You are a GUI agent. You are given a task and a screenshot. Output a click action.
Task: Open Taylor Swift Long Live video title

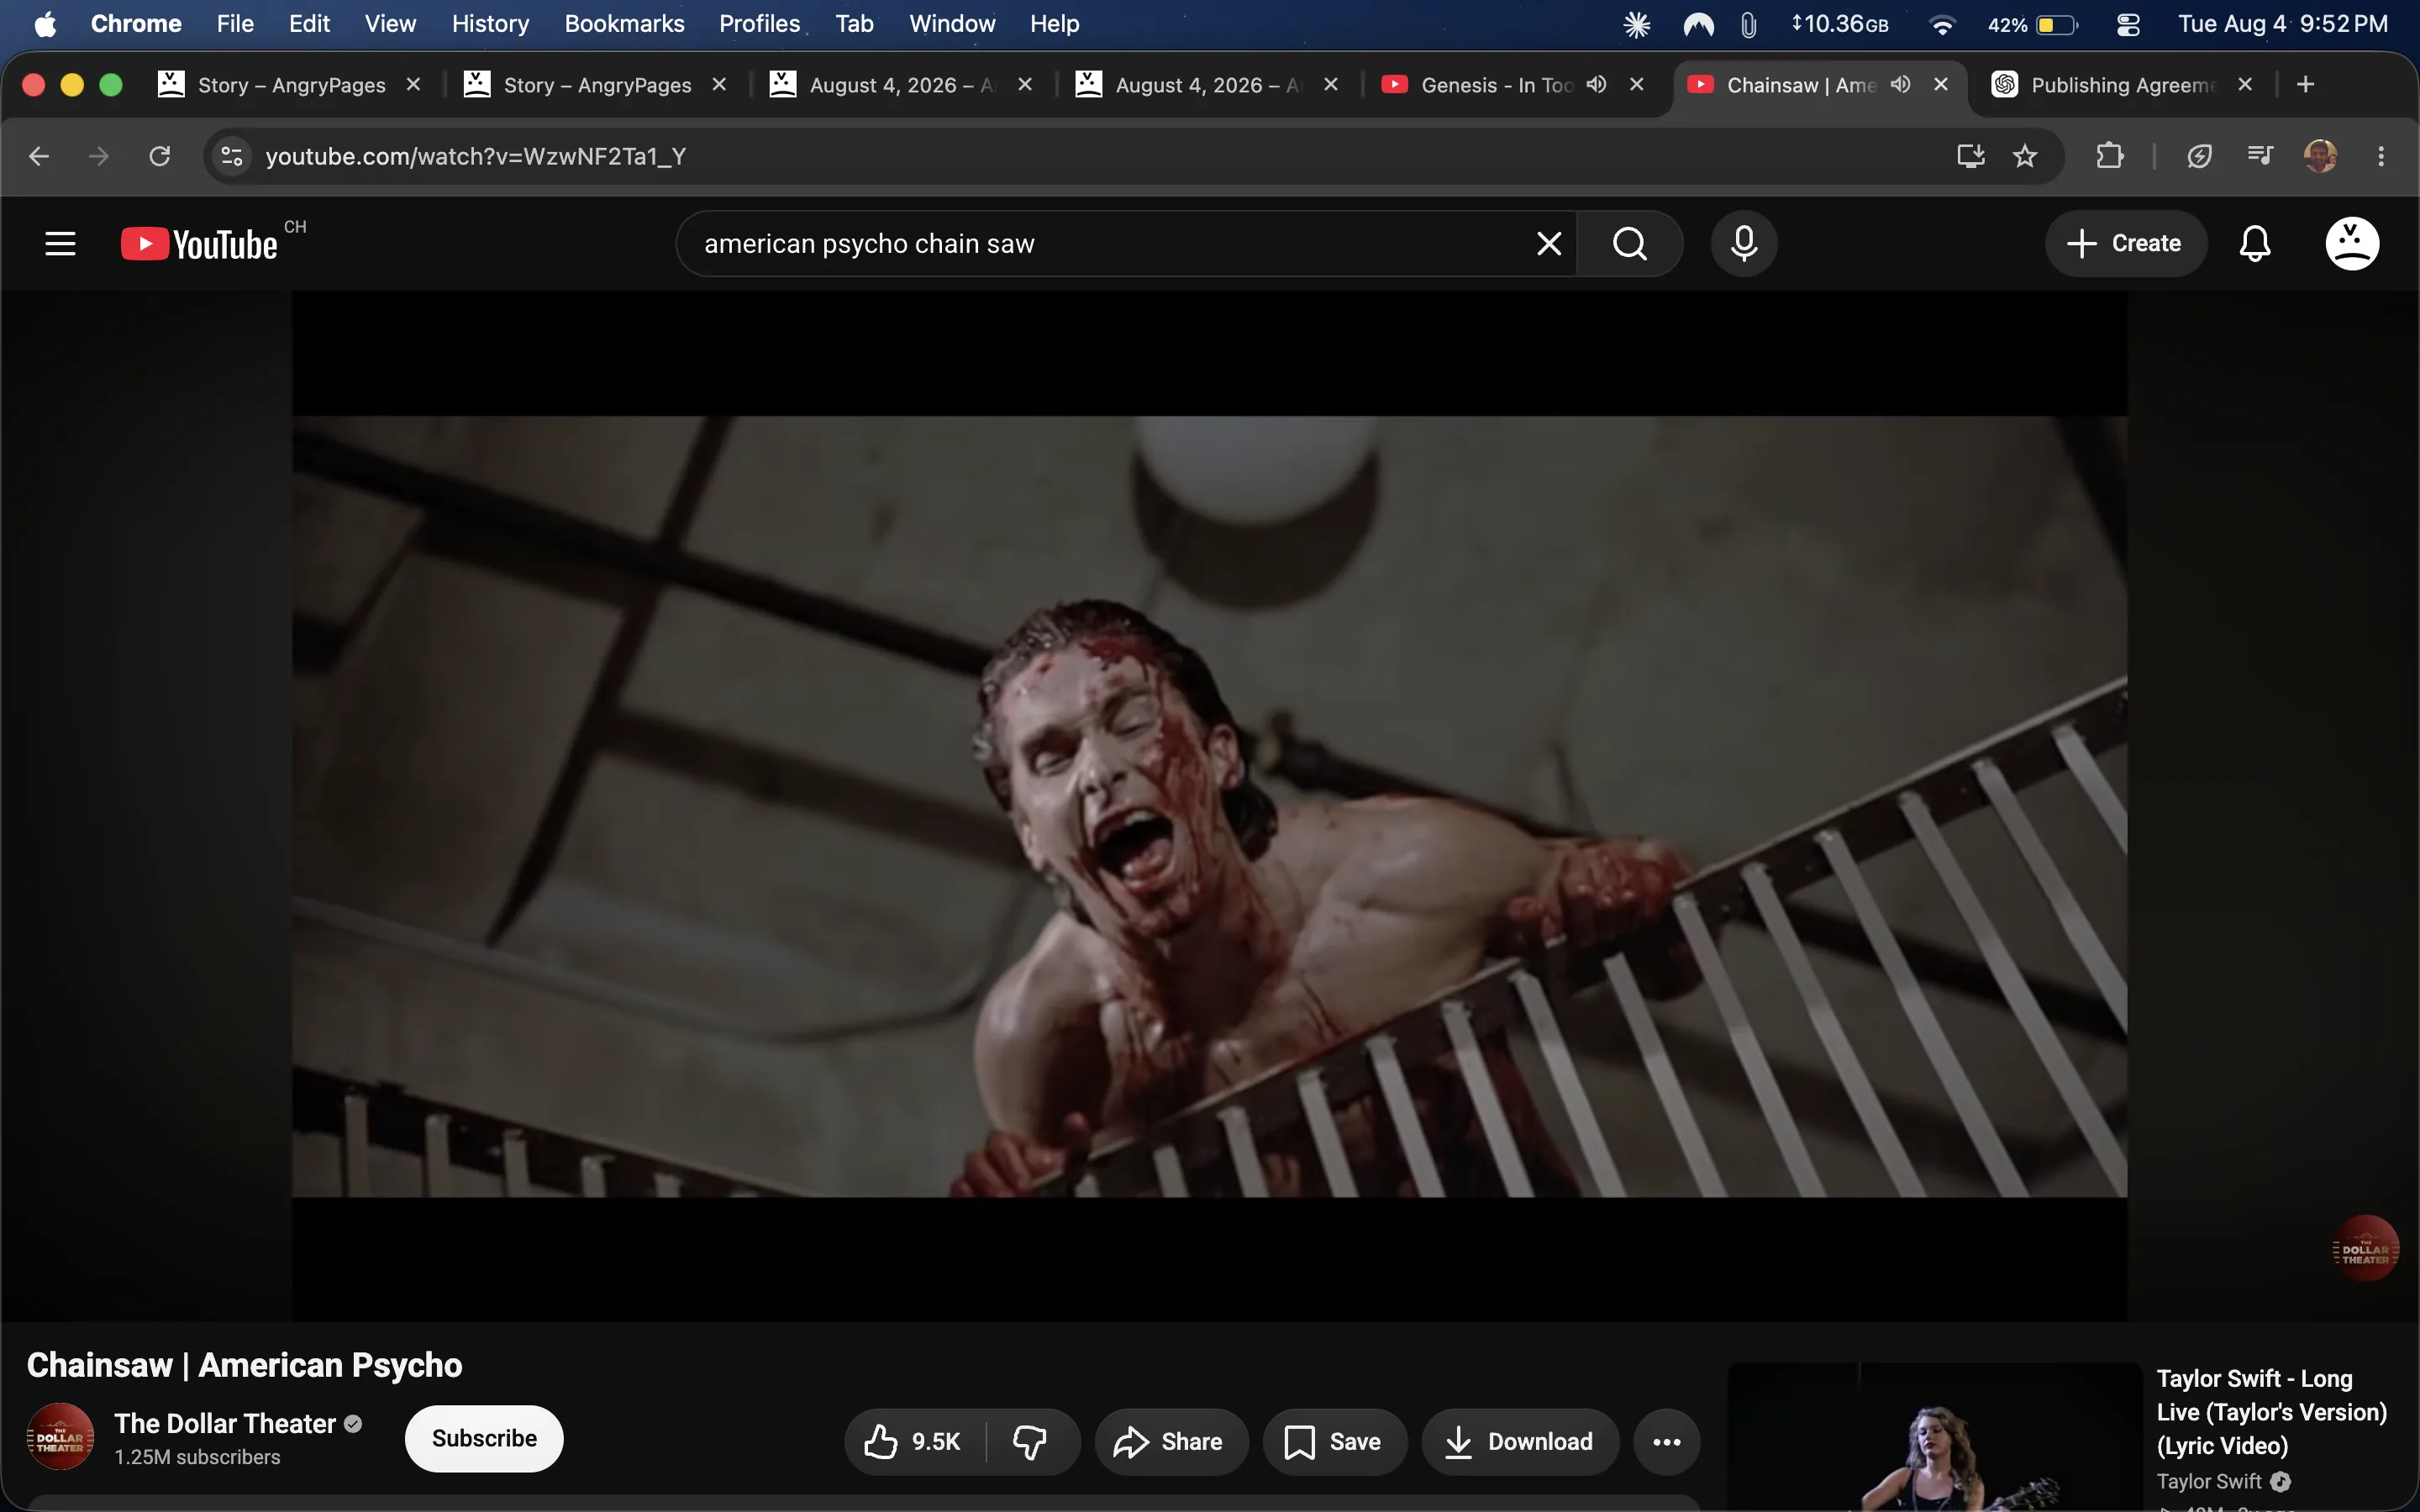point(2271,1412)
